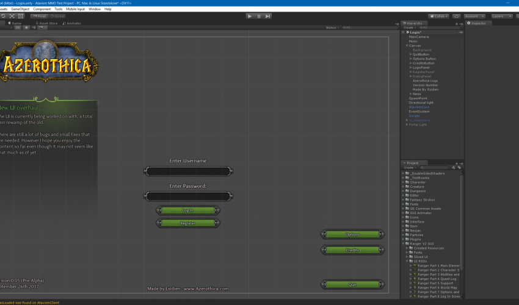Select the Scale transform tool
519x305 pixels.
(x=12, y=16)
